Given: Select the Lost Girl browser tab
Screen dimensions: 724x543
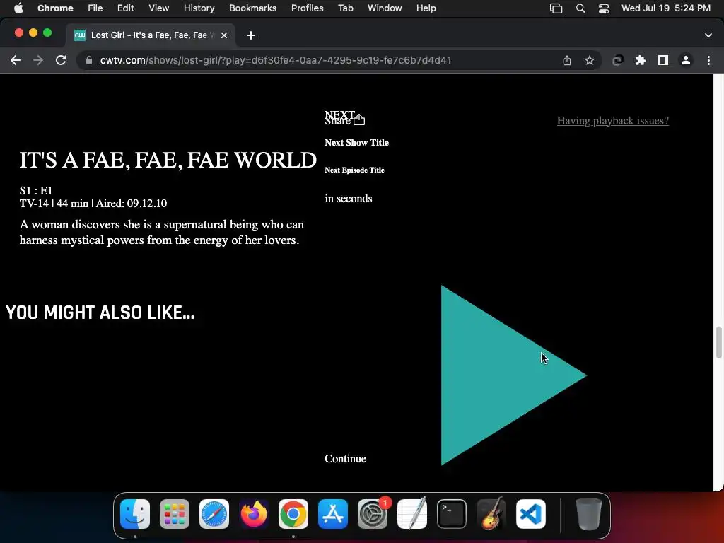Looking at the screenshot, I should point(151,35).
